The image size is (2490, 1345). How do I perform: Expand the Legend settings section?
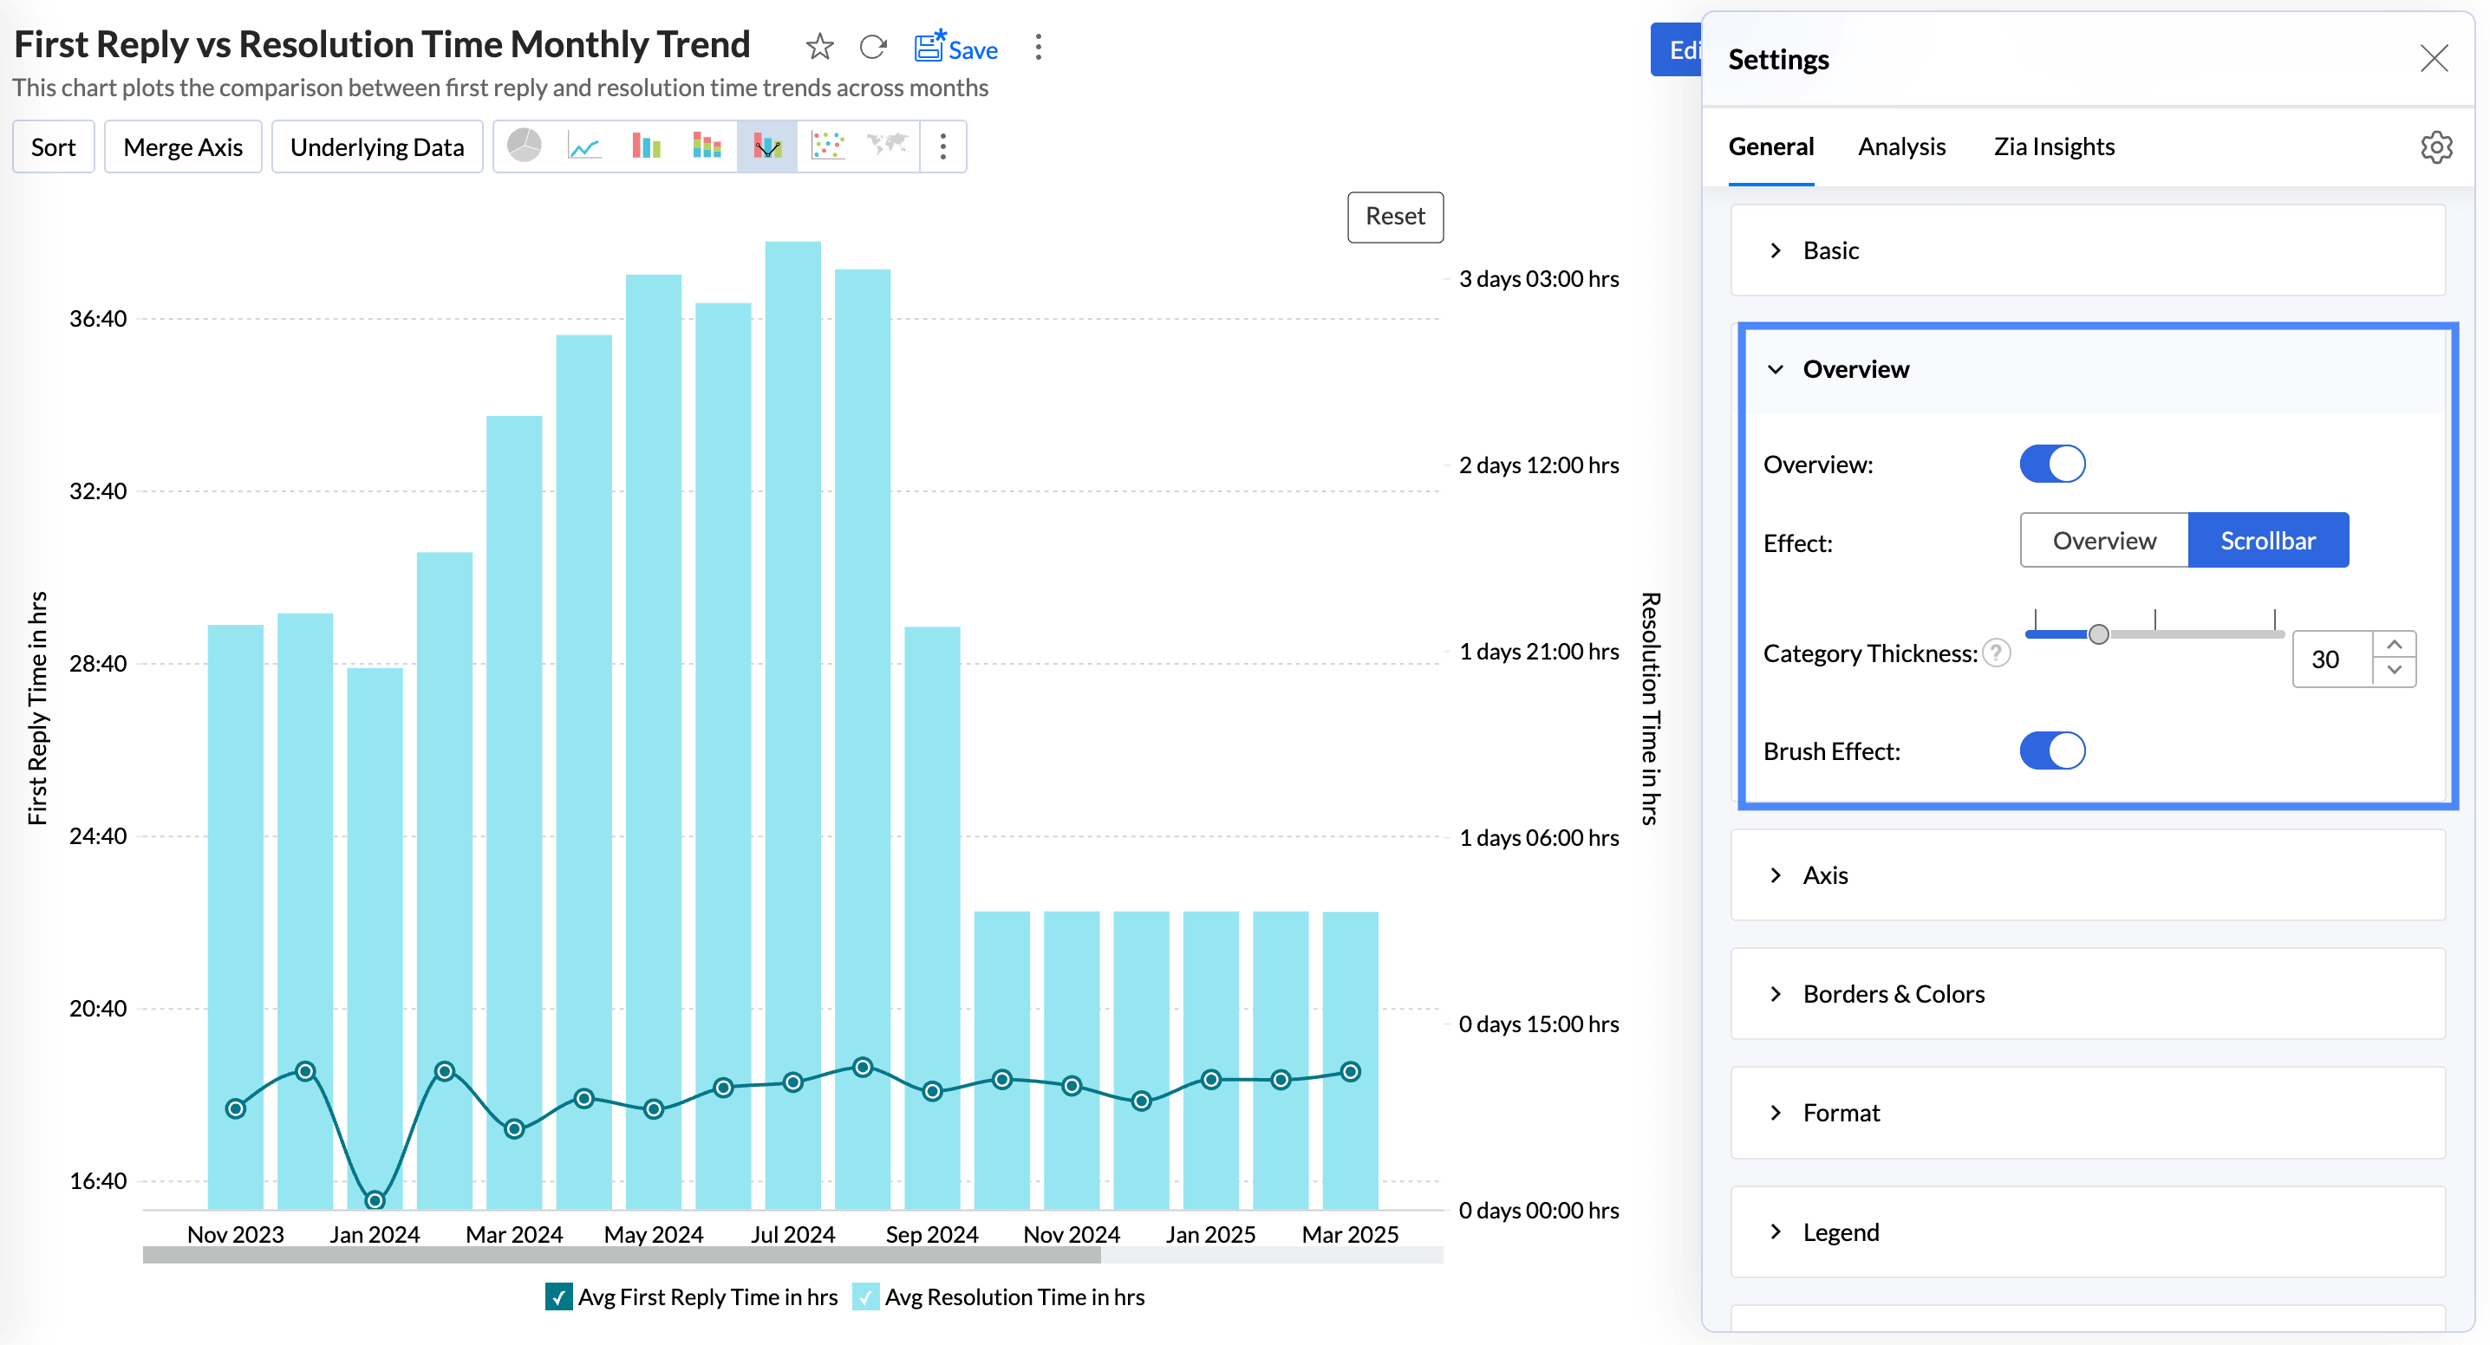(1841, 1232)
